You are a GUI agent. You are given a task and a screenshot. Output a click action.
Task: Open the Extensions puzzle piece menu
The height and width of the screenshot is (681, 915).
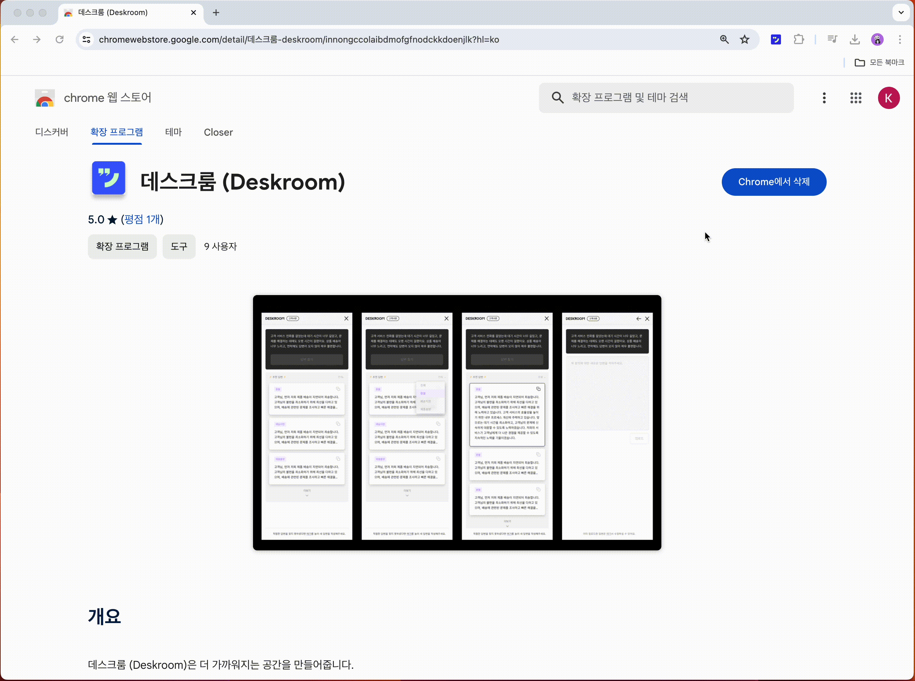(799, 39)
